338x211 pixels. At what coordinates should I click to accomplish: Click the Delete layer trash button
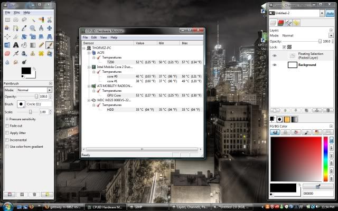(x=328, y=110)
